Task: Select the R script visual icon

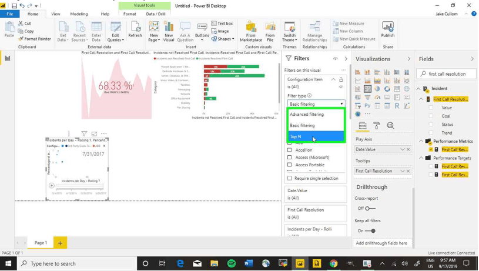Action: click(397, 106)
